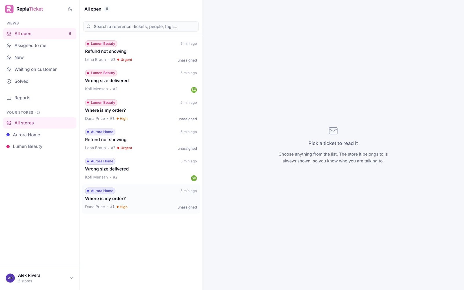Click the All stores shop icon
The width and height of the screenshot is (464, 290).
(9, 123)
